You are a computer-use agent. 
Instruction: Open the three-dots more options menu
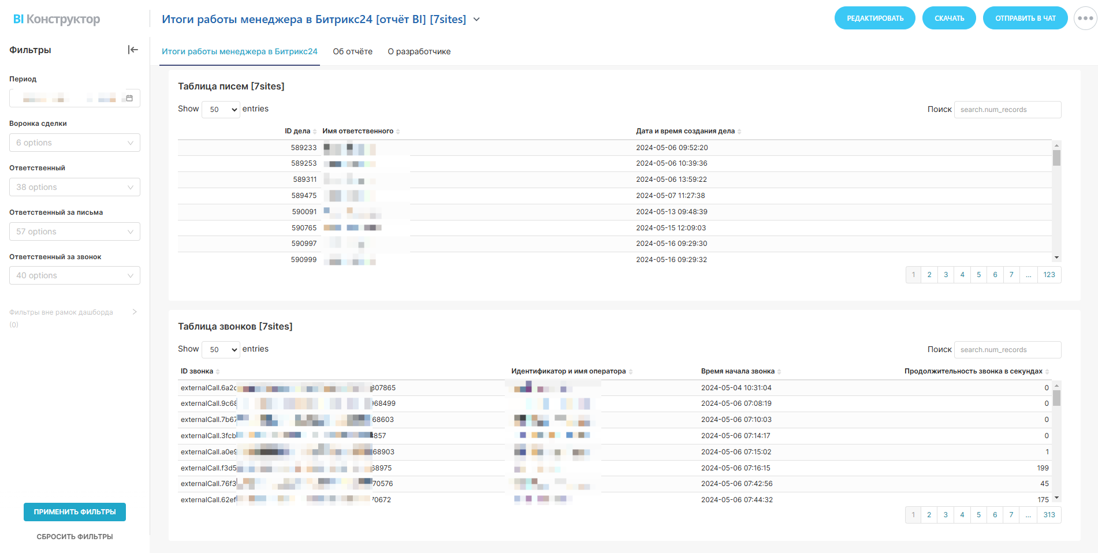click(x=1085, y=18)
